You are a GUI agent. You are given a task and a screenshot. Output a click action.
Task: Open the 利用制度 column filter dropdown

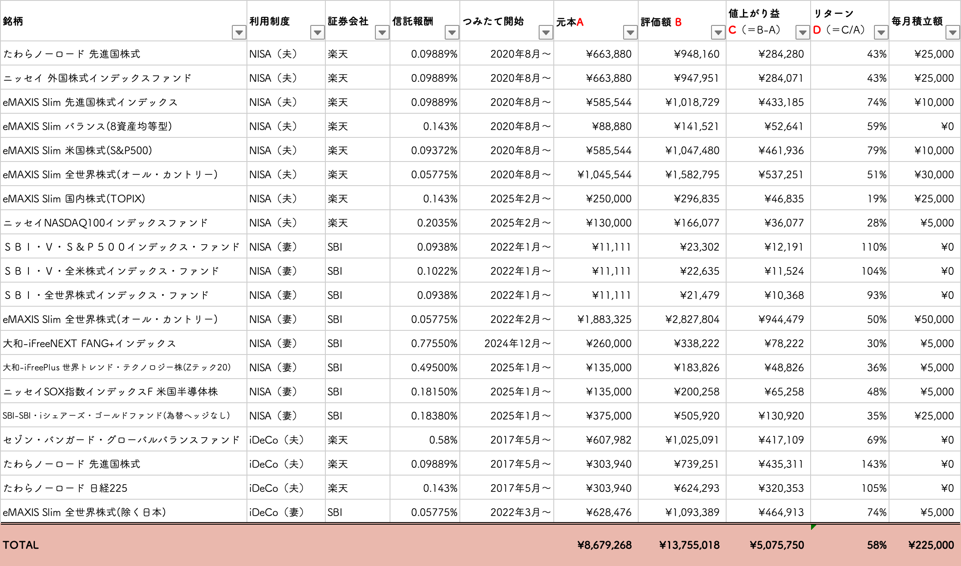[x=317, y=32]
